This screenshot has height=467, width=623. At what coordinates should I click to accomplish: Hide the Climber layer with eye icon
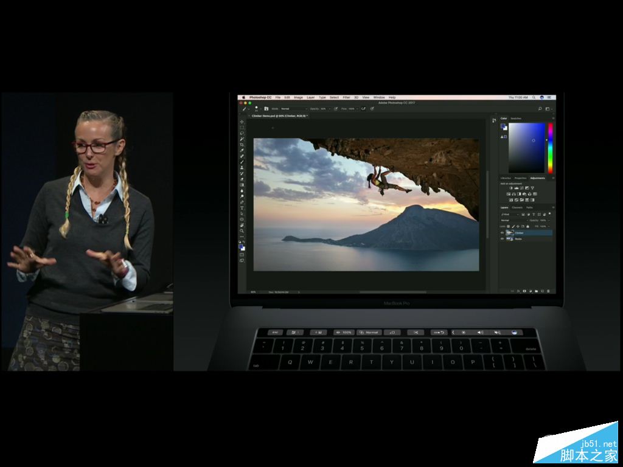click(x=502, y=233)
